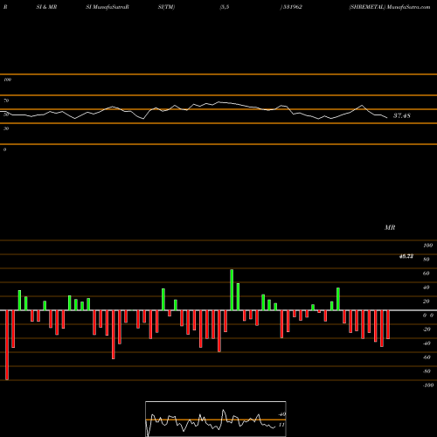
Task: Click the -60 label on MR axis
Action: pos(427,357)
